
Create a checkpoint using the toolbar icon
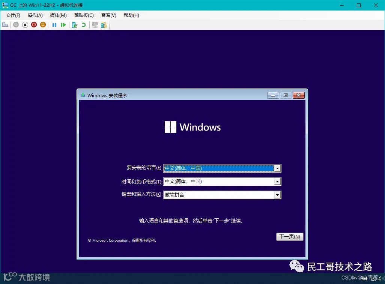pos(75,25)
